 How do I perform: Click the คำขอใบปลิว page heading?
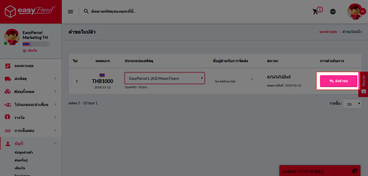(x=82, y=32)
